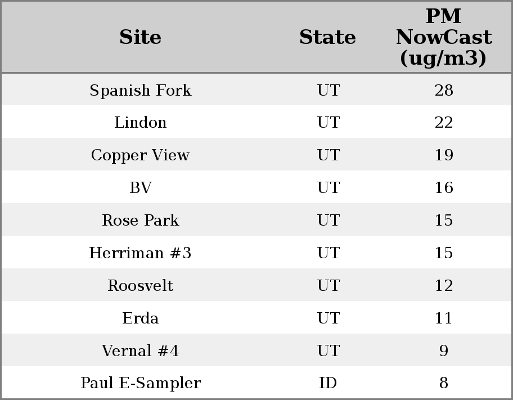Select the Spanish Fork site name
The width and height of the screenshot is (513, 400).
tap(140, 90)
